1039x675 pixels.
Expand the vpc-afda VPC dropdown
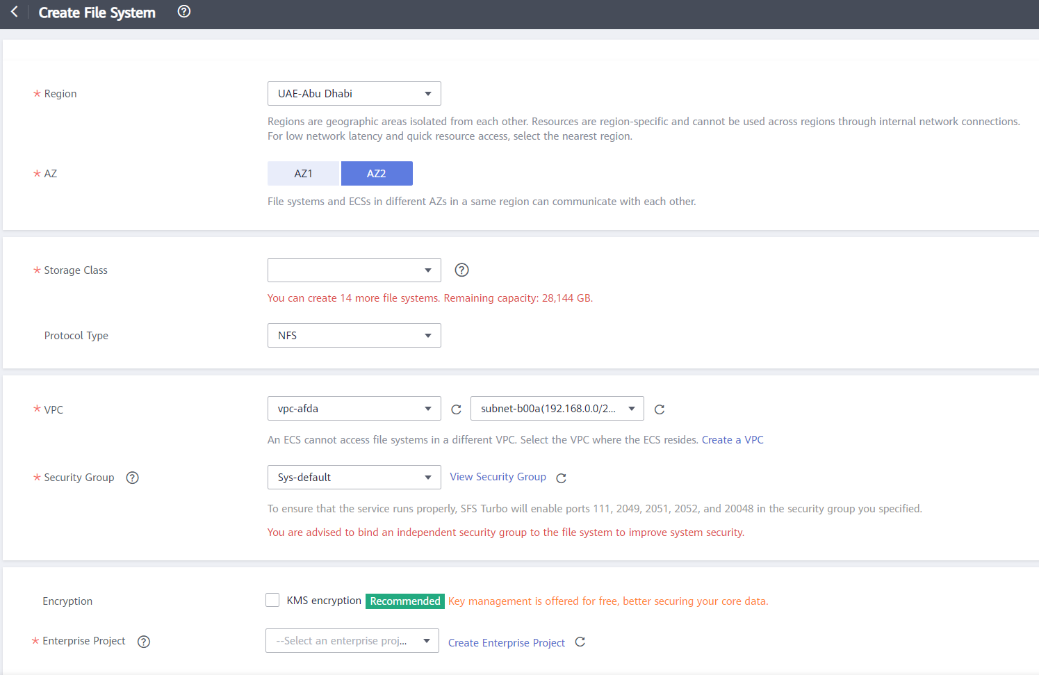click(354, 409)
